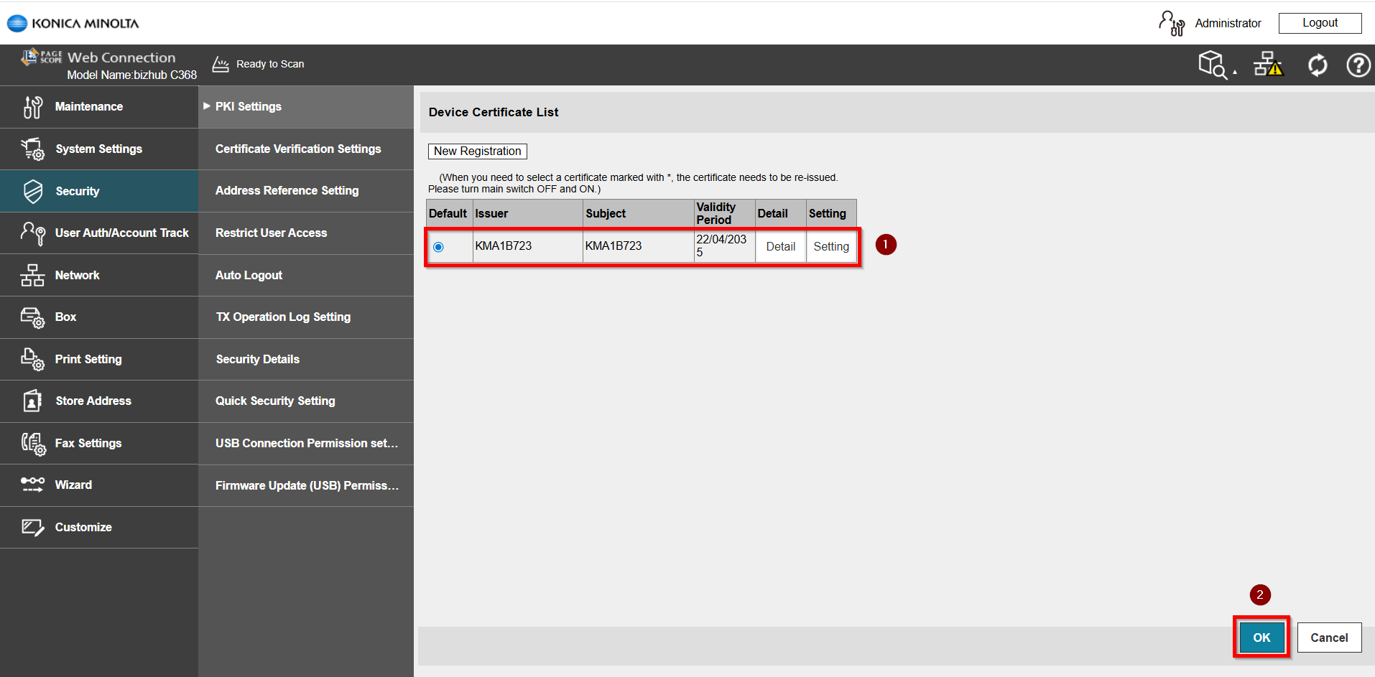Open Certificate Verification Settings menu item

[298, 149]
